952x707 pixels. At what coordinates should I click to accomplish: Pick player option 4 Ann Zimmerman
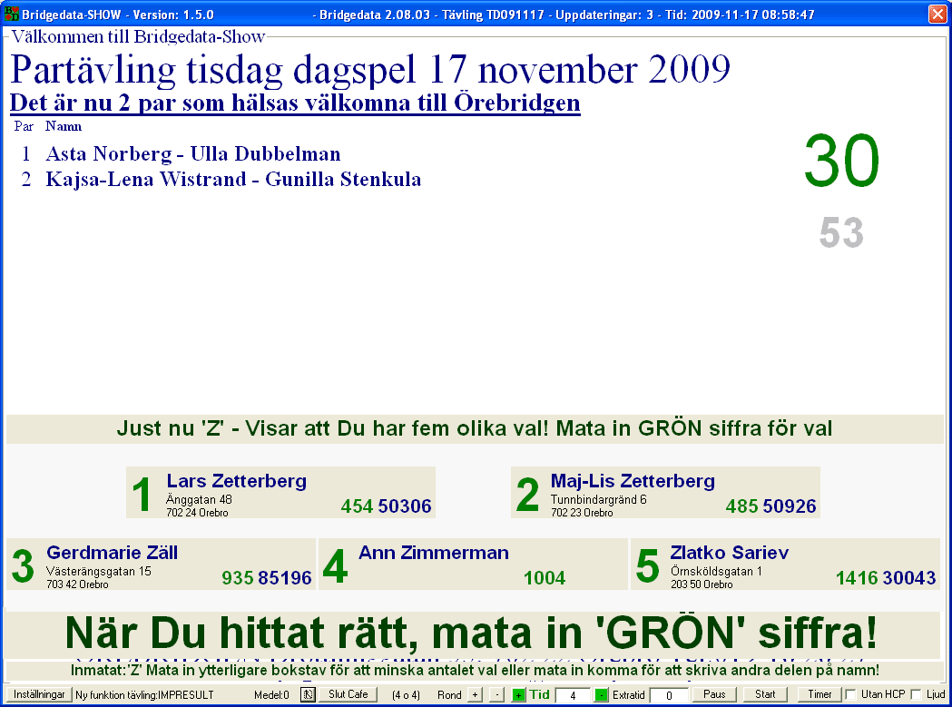click(473, 565)
